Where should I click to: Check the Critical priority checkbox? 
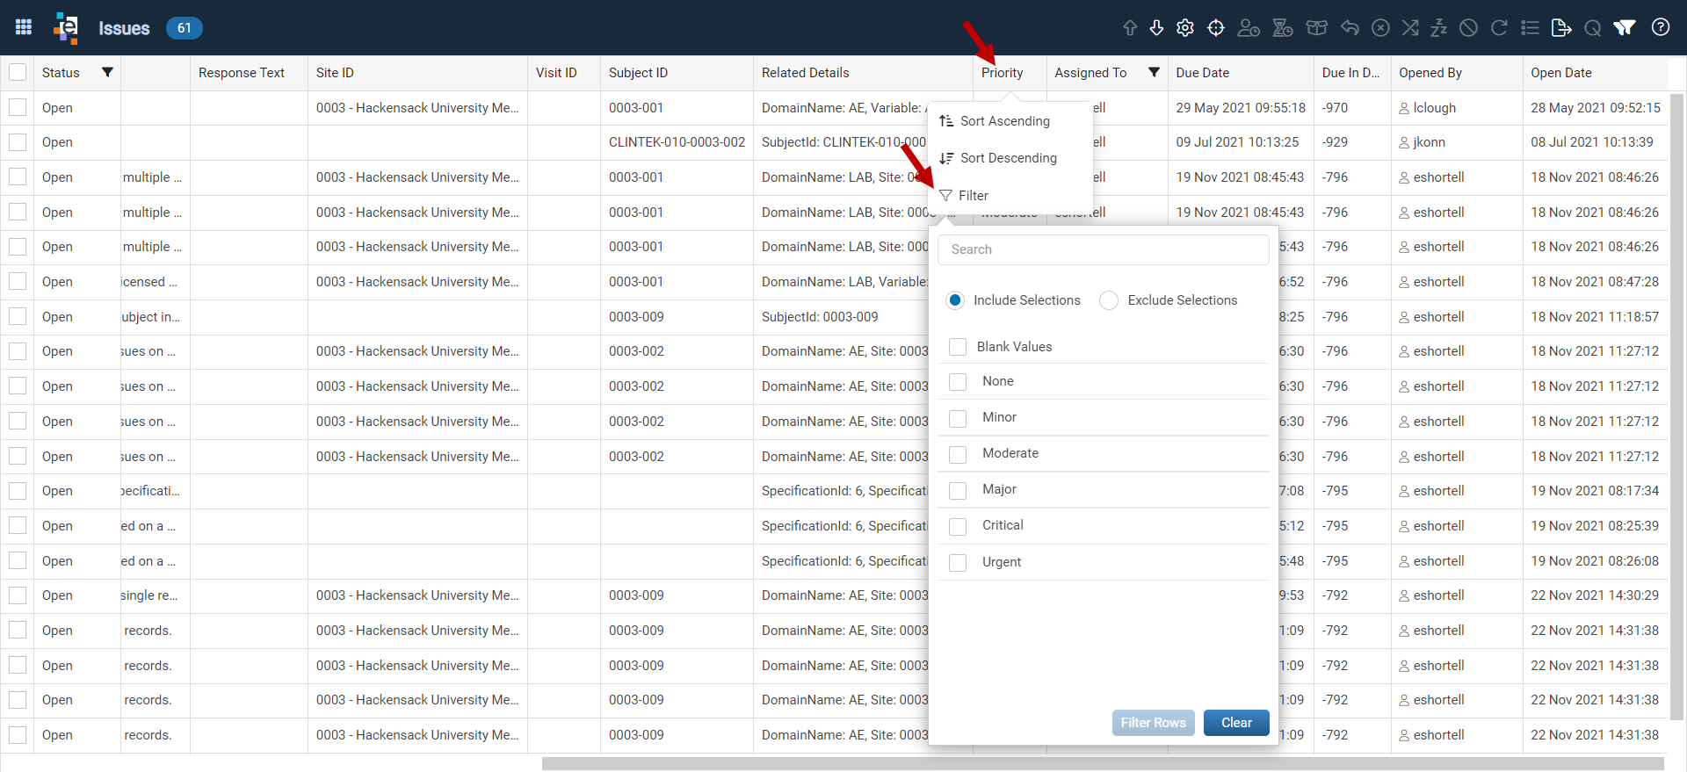[958, 526]
